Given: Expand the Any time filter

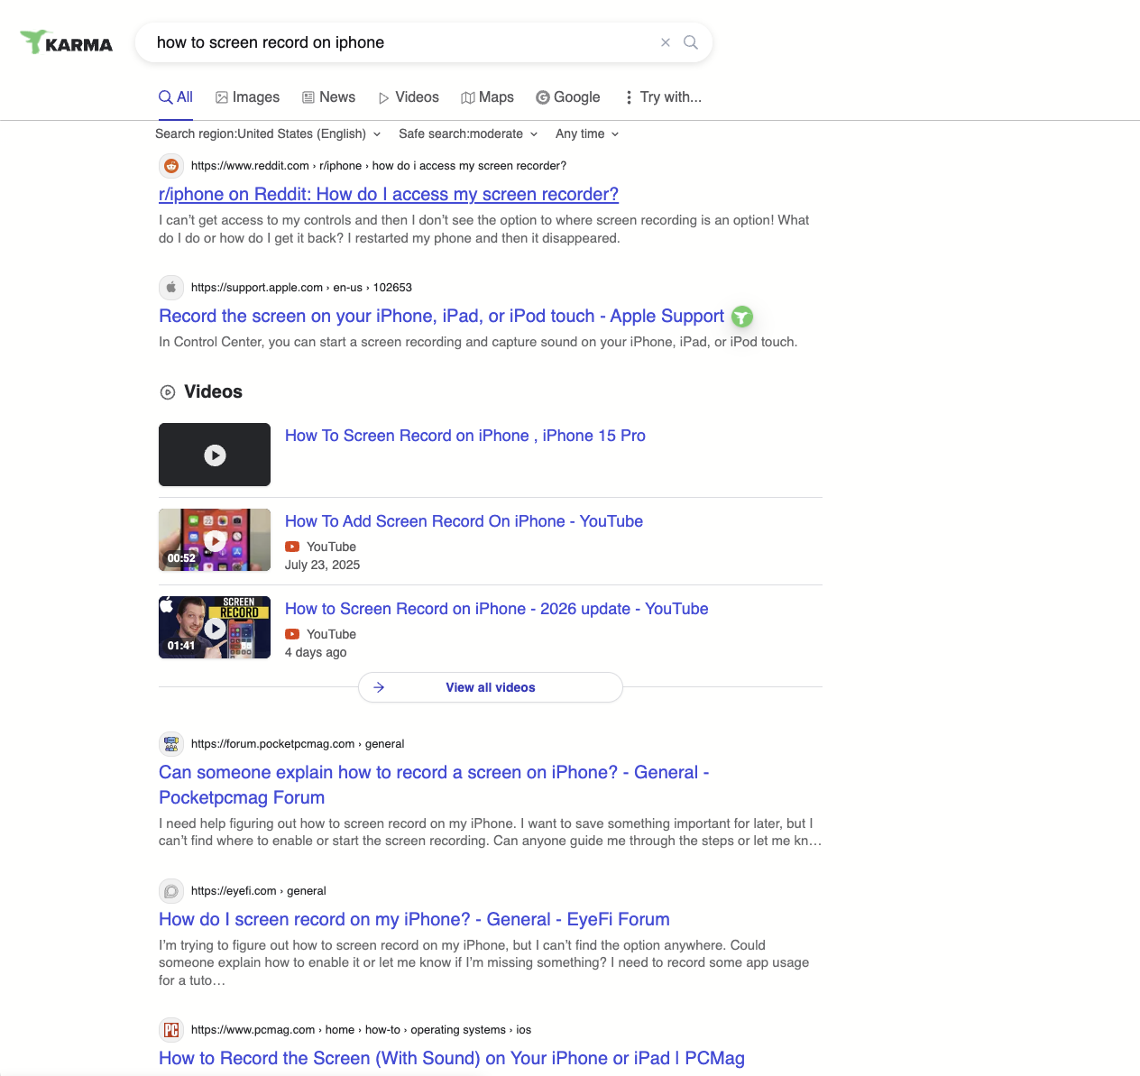Looking at the screenshot, I should click(x=587, y=133).
